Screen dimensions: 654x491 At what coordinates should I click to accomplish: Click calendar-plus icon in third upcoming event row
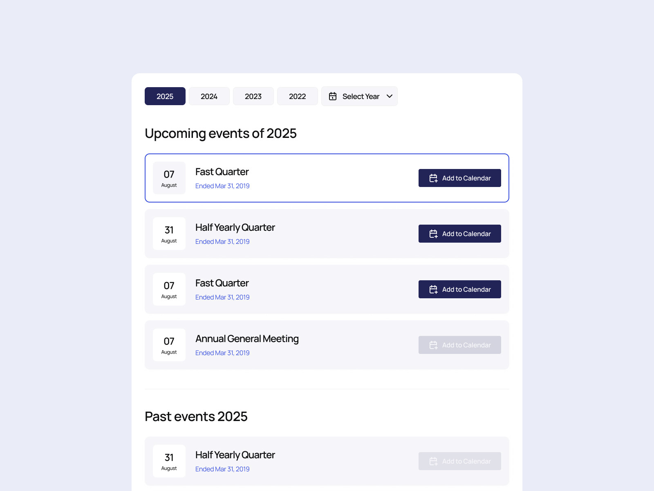[x=433, y=290]
